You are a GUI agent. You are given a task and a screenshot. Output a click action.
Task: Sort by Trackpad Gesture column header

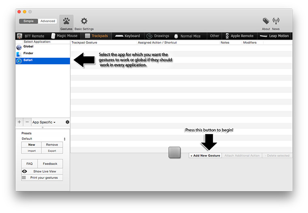click(103, 42)
